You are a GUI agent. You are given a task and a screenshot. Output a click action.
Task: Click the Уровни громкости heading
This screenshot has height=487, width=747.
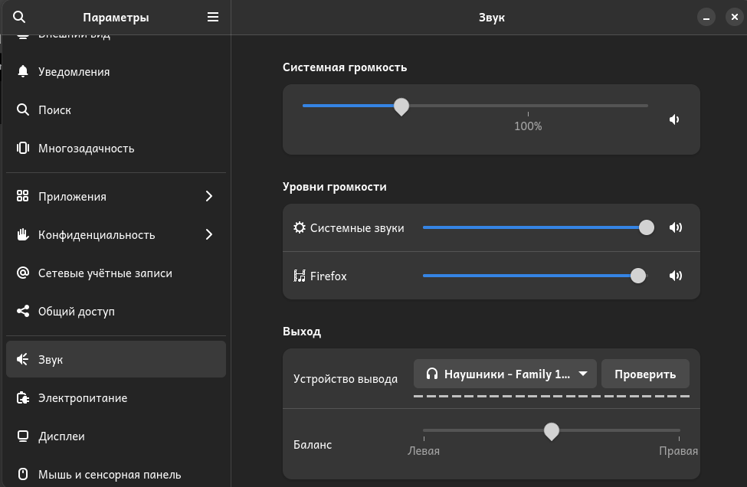tap(335, 187)
